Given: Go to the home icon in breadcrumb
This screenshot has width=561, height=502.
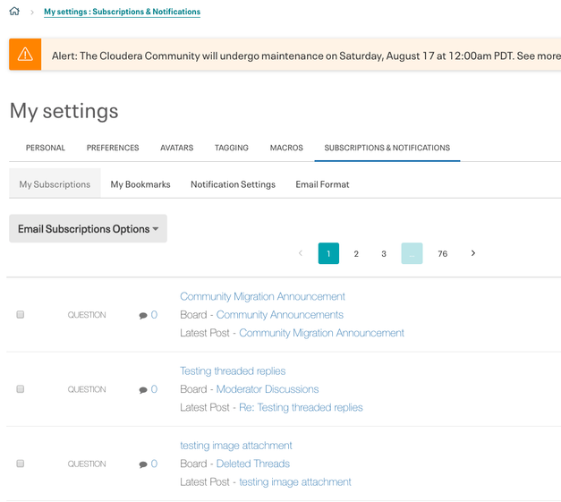Looking at the screenshot, I should tap(14, 13).
